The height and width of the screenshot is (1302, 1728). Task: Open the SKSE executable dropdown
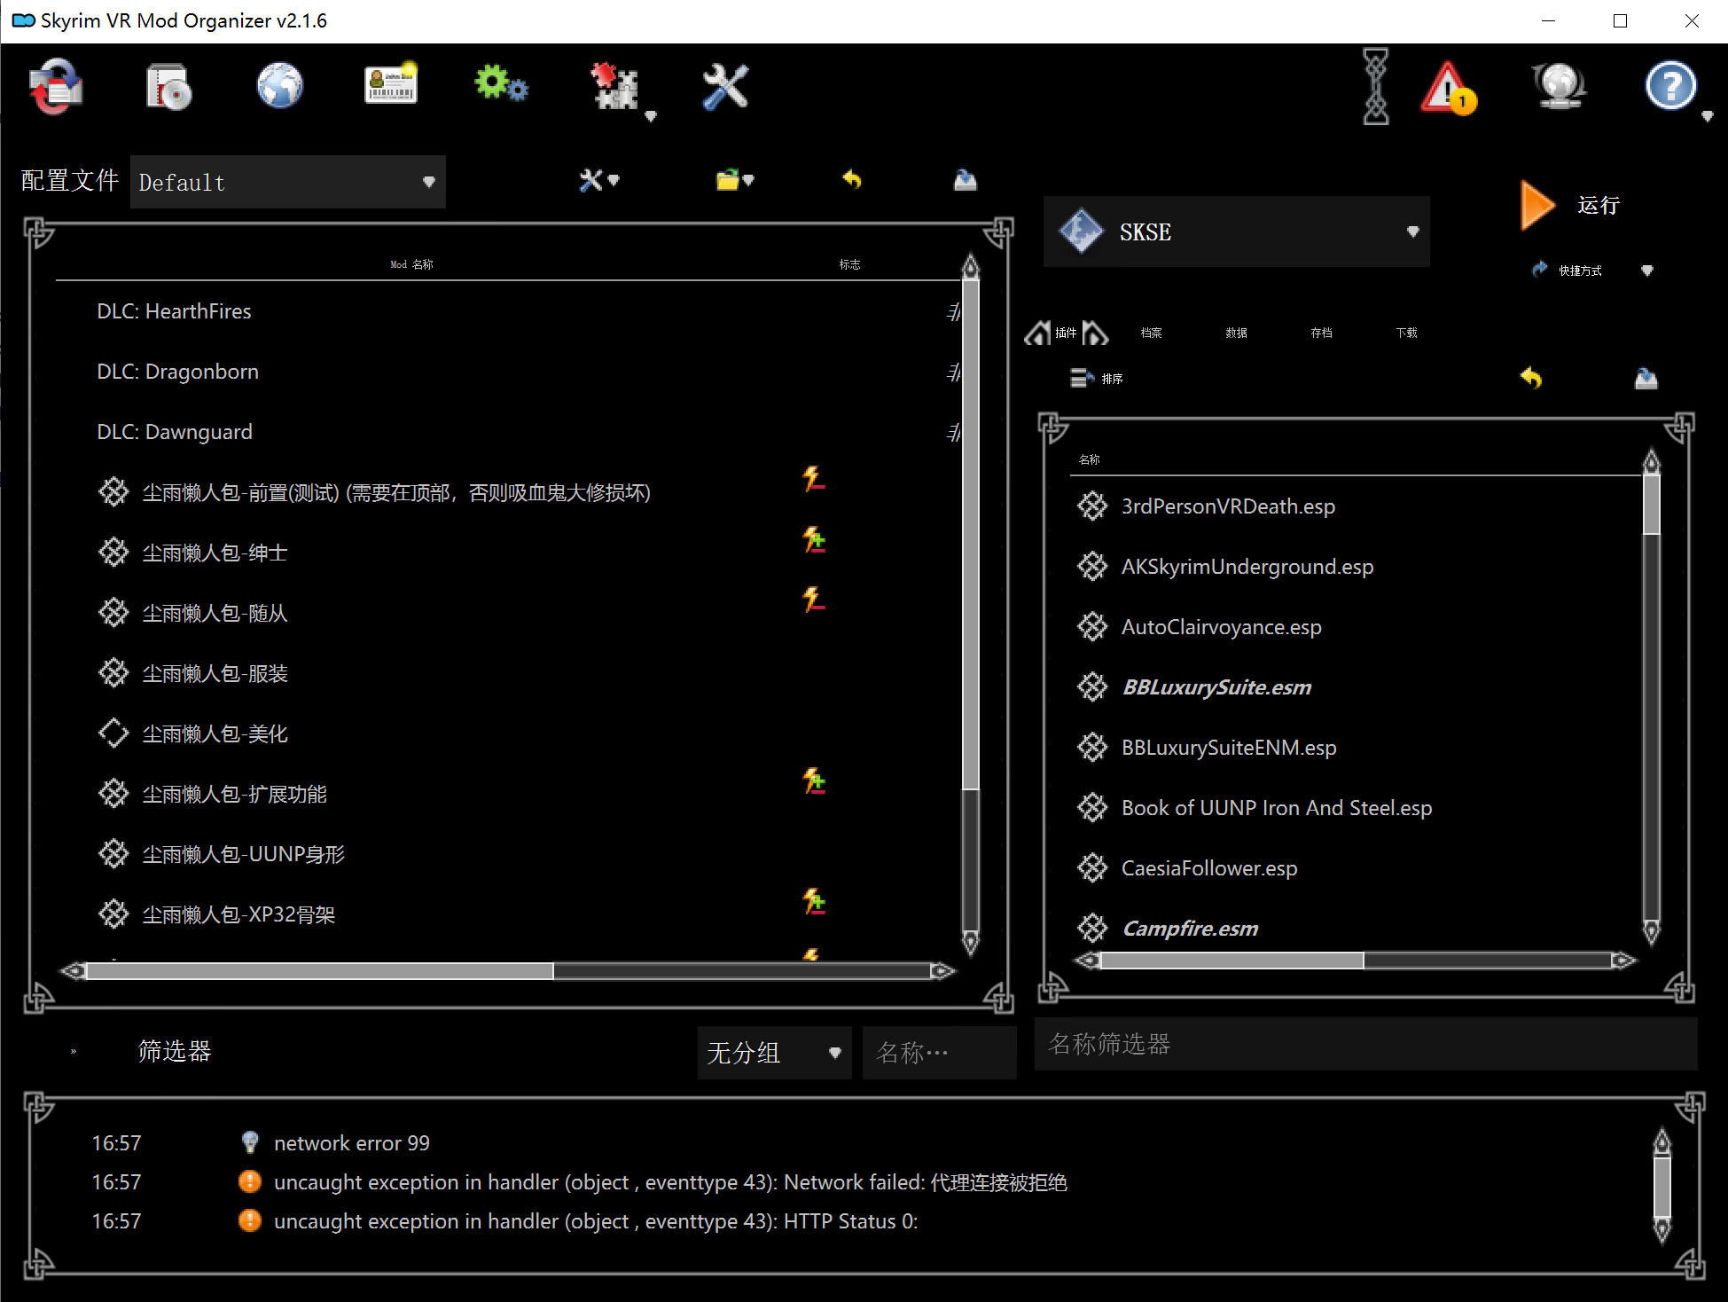(1236, 231)
